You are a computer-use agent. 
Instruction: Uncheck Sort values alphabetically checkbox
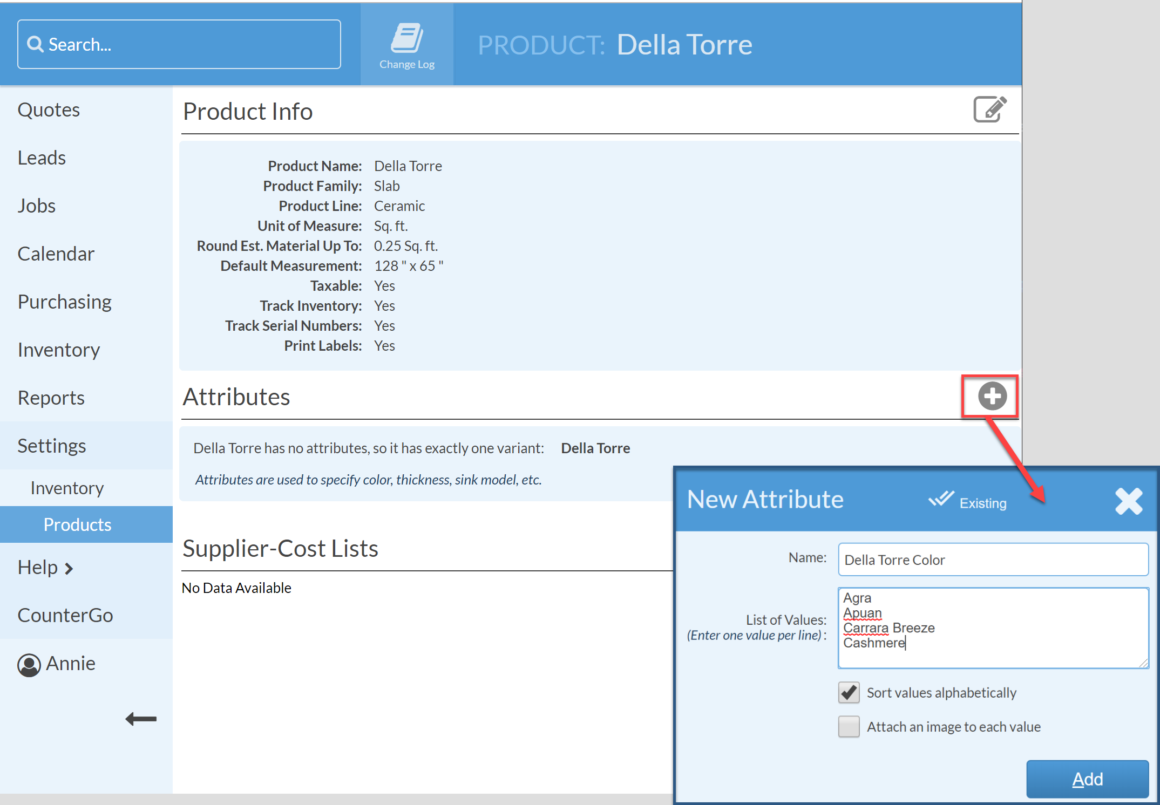(x=849, y=692)
